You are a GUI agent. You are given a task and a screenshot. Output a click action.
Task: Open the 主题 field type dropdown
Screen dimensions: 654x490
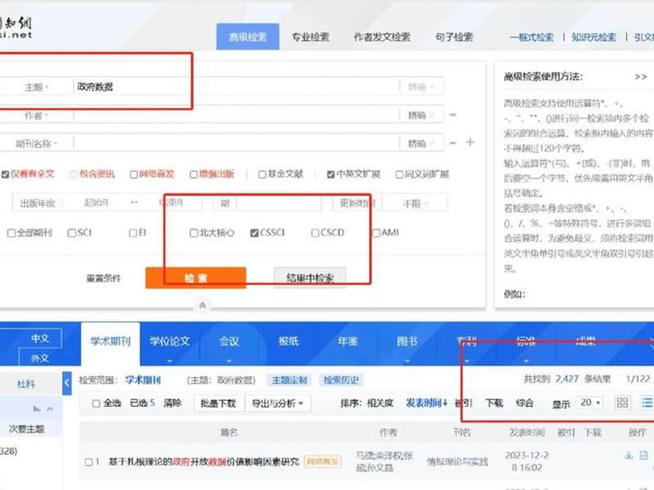(x=37, y=87)
